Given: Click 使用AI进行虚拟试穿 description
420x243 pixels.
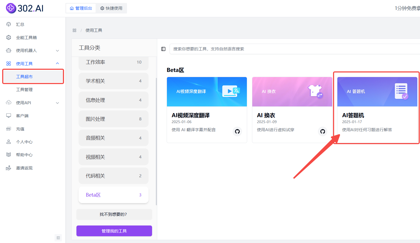Looking at the screenshot, I should [275, 130].
